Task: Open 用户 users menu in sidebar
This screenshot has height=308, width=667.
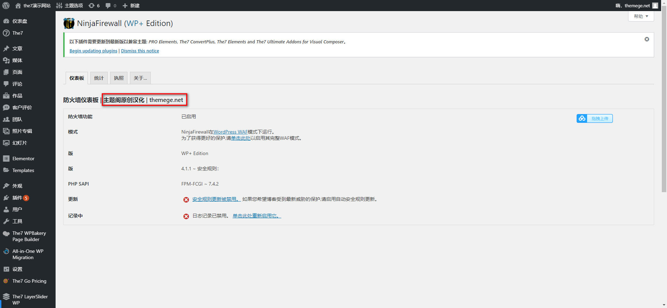Action: point(28,209)
